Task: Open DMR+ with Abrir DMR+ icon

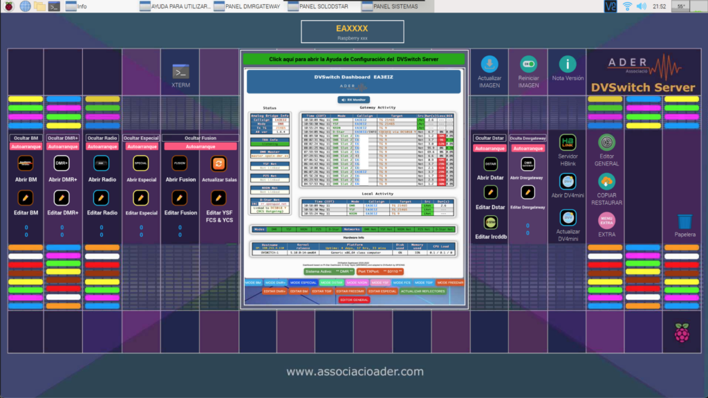Action: [x=63, y=163]
